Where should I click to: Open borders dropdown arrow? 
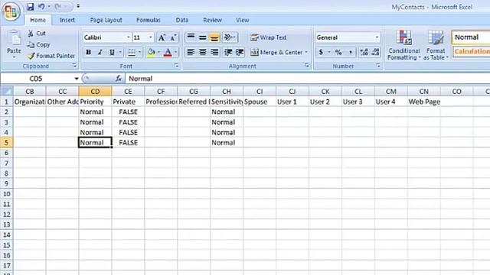tap(139, 52)
